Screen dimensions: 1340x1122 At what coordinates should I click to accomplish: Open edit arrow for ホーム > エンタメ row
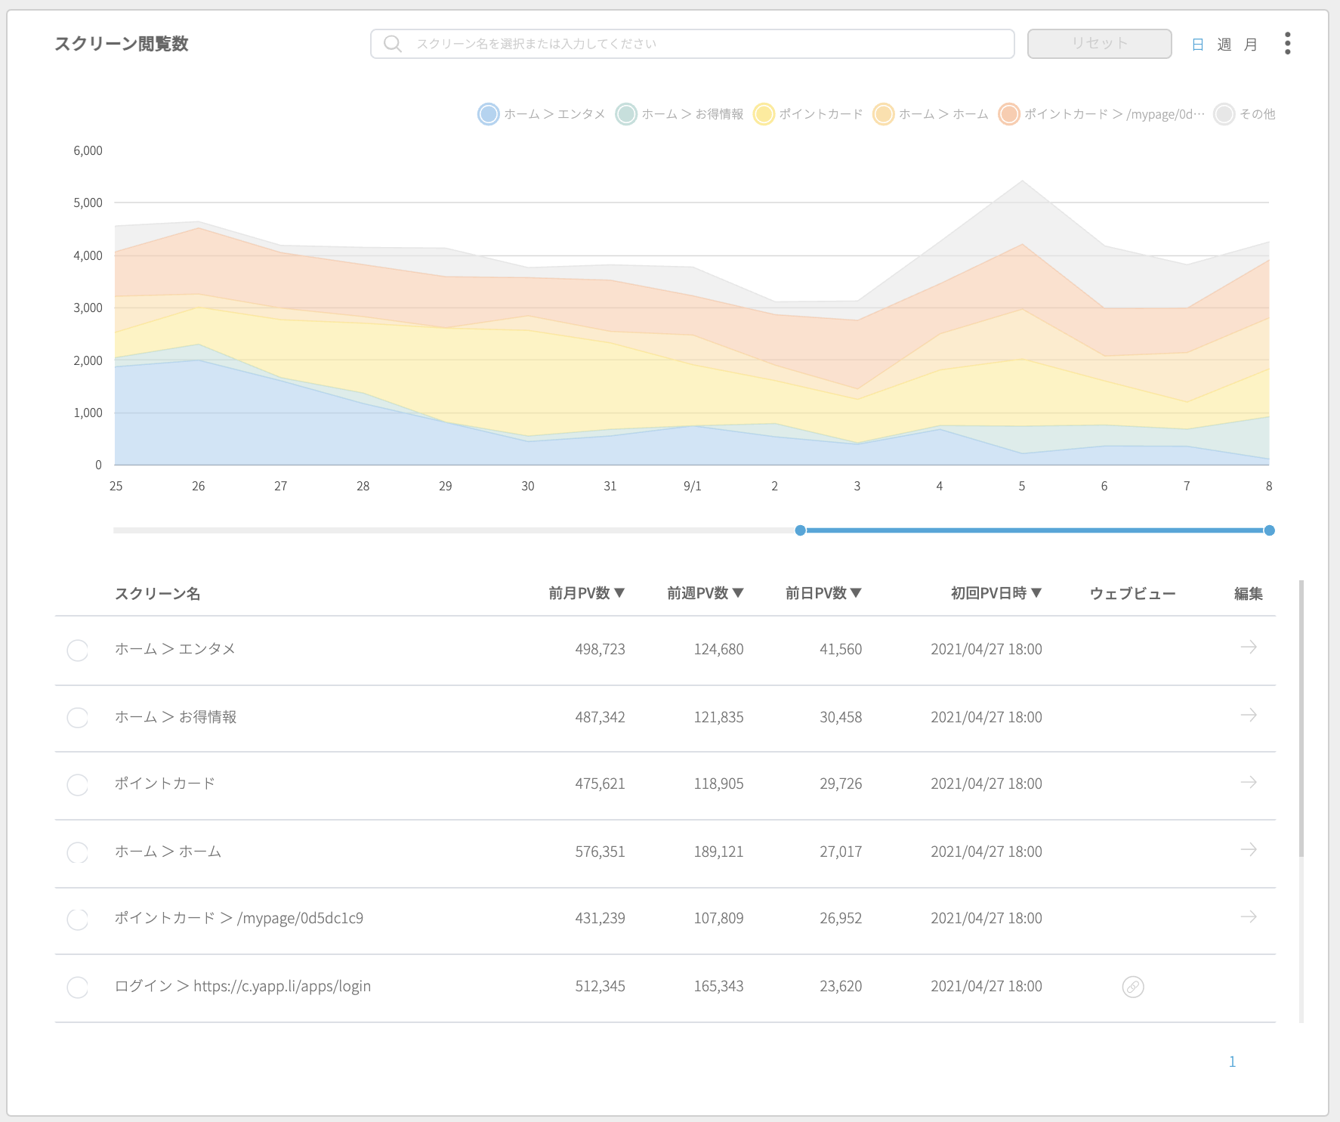(1249, 647)
